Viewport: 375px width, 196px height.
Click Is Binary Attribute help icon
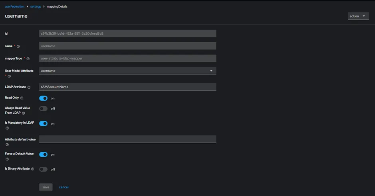point(32,169)
